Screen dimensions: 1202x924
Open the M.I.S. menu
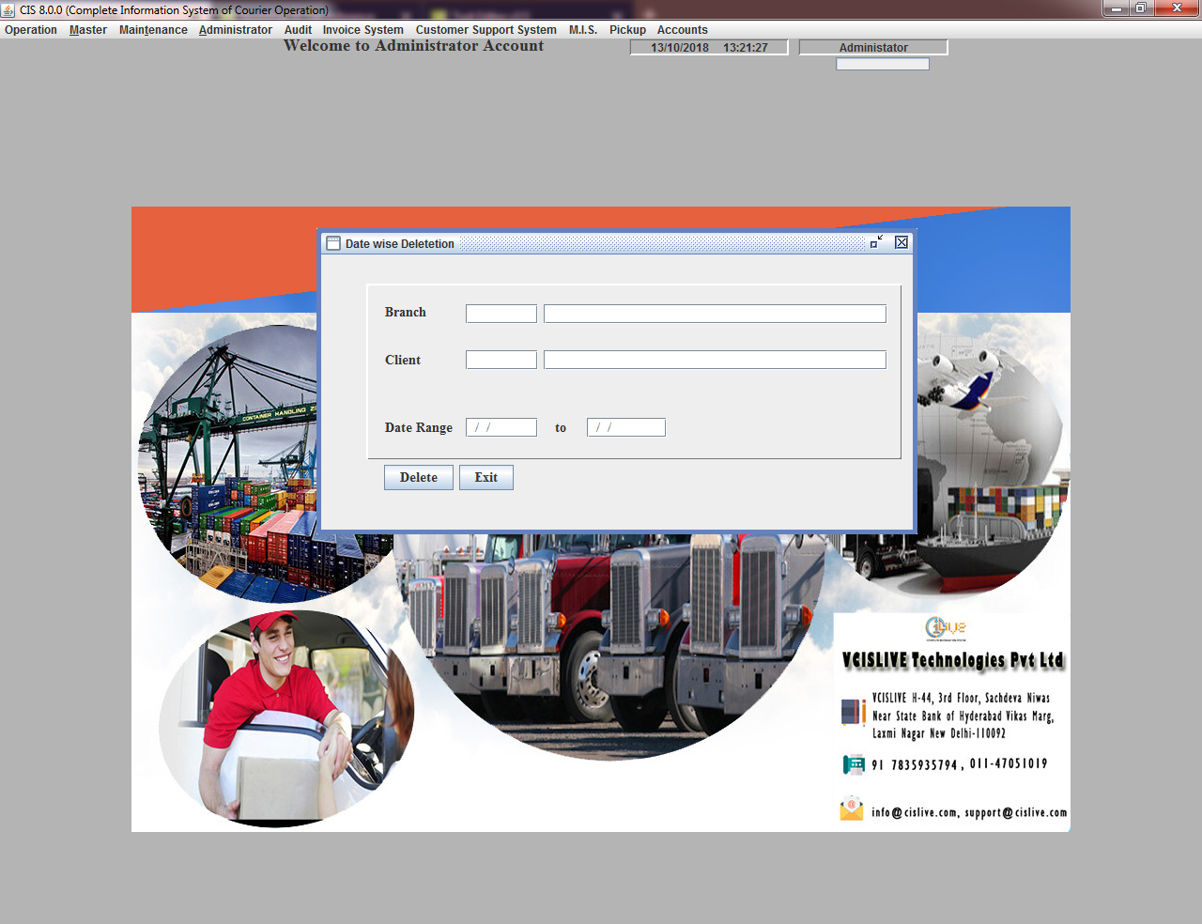pyautogui.click(x=583, y=30)
